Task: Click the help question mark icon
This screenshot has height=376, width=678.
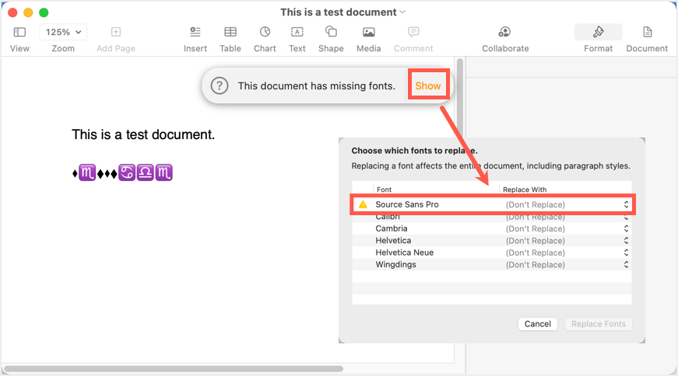Action: [220, 85]
